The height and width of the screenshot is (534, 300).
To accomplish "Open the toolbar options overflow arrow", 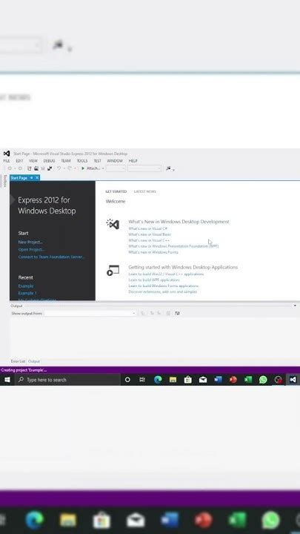I will (x=174, y=170).
